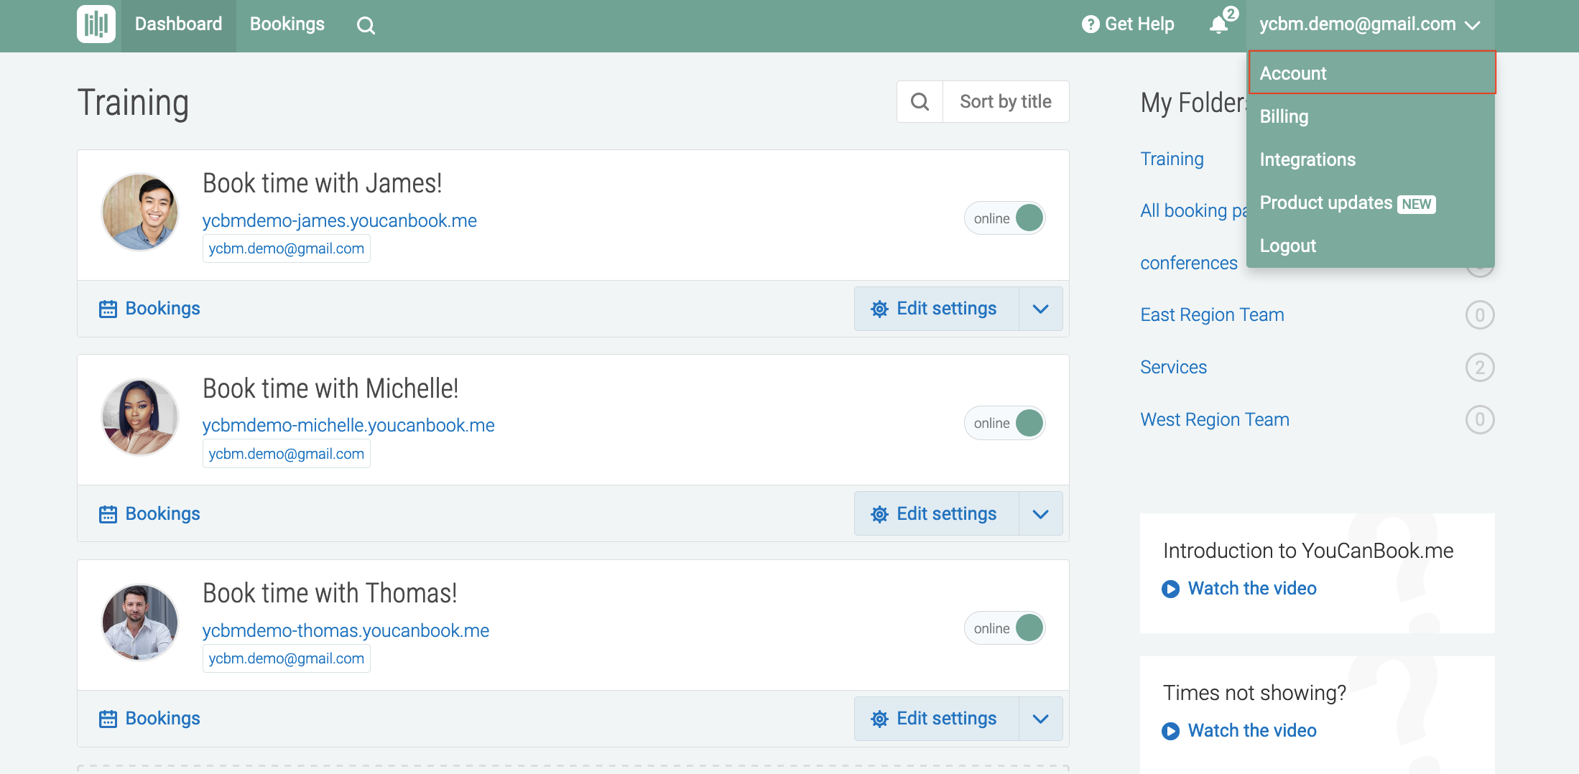The width and height of the screenshot is (1579, 774).
Task: Click gear icon in Michelle's Edit settings
Action: 879,514
